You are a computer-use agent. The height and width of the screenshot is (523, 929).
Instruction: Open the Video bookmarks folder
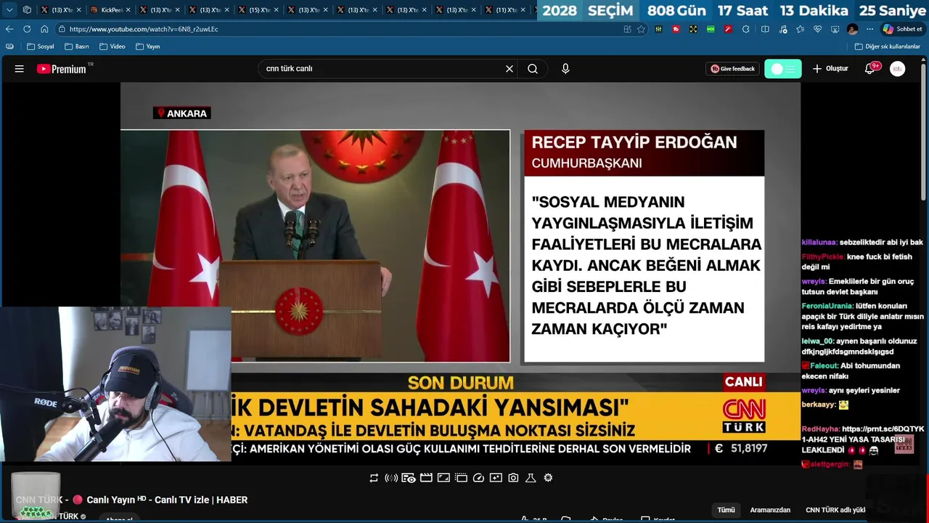[x=112, y=46]
